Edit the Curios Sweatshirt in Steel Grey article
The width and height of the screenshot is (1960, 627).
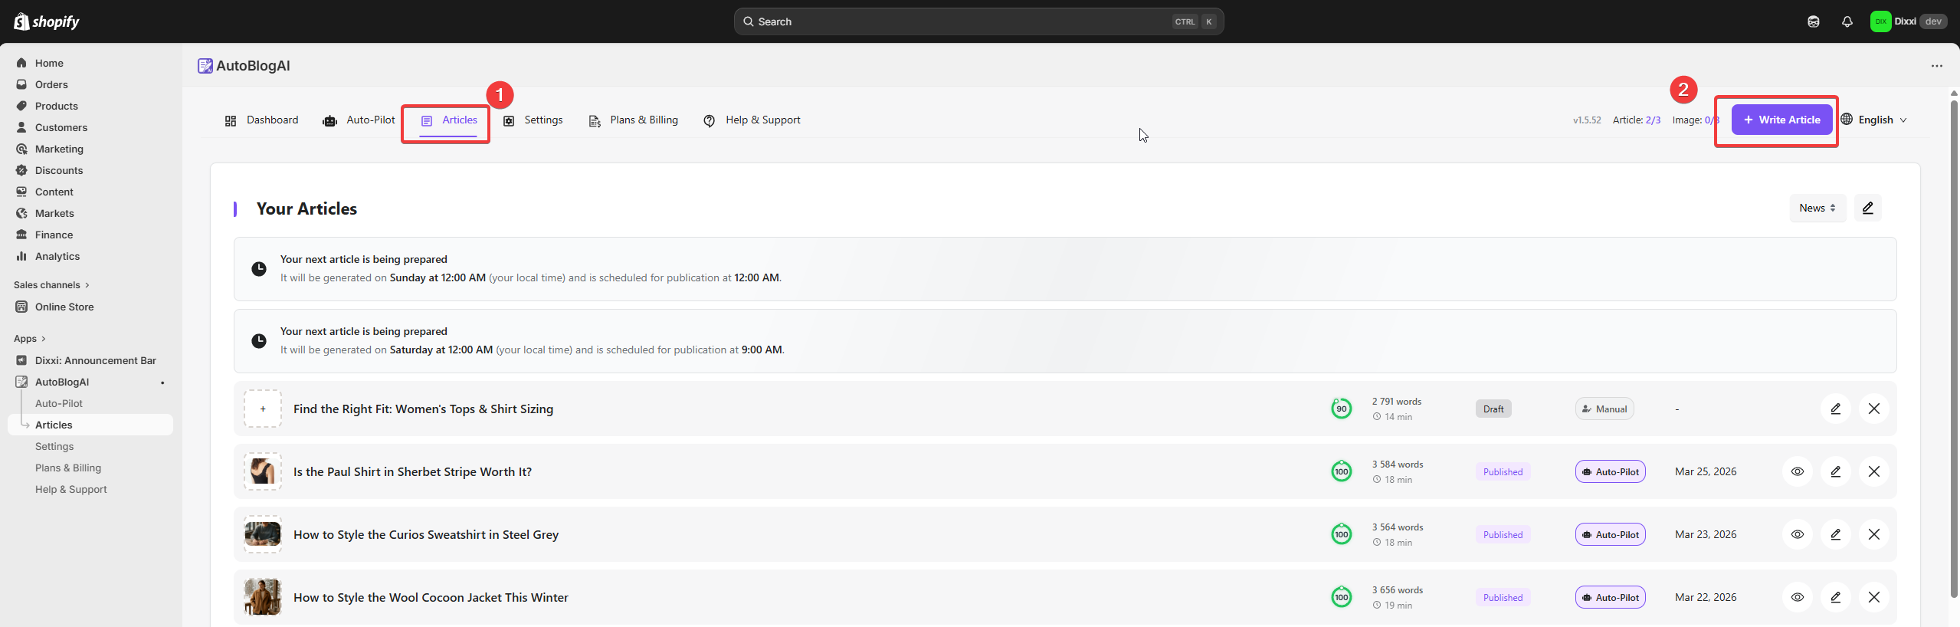click(1835, 534)
